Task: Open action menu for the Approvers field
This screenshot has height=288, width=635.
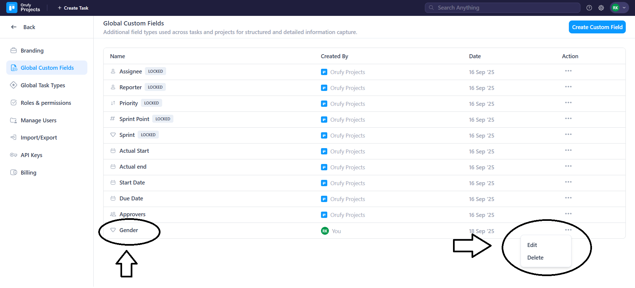Action: (568, 214)
